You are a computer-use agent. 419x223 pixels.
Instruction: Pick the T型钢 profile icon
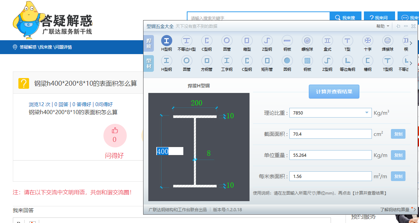point(388,61)
